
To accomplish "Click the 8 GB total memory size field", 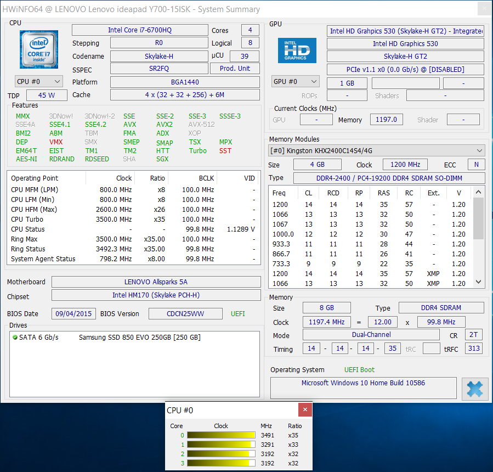I will click(327, 308).
